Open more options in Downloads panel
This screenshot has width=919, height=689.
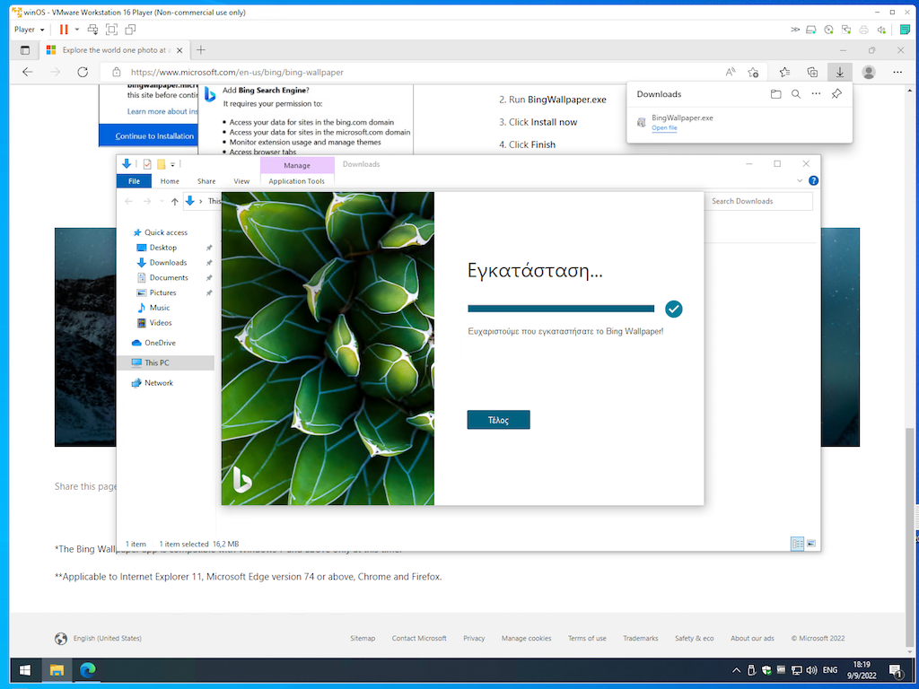(816, 93)
